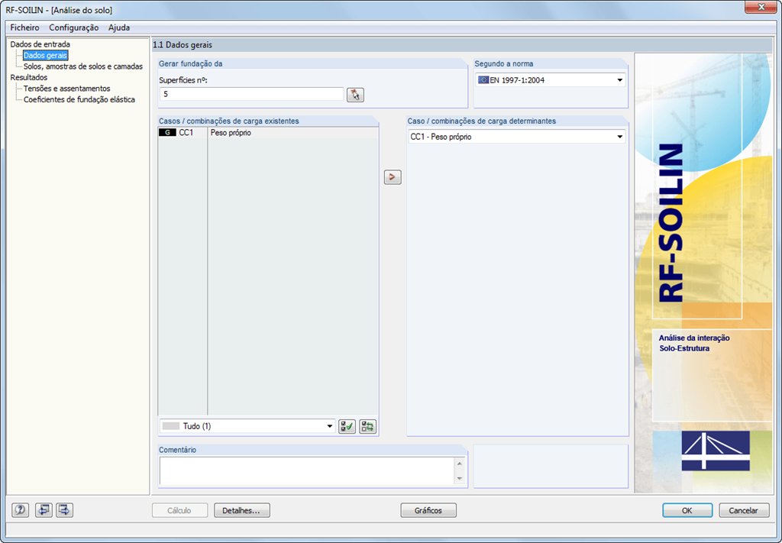Click the pick surfaces graphically icon
Viewport: 782px width, 543px height.
click(355, 95)
